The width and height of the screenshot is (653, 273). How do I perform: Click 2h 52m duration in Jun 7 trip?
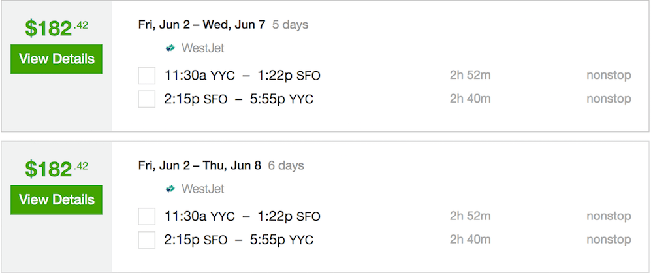(x=470, y=76)
